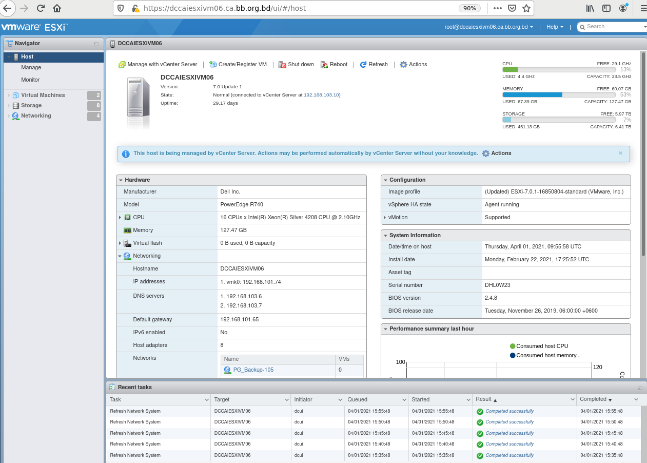647x463 pixels.
Task: Sort tasks by the Result column
Action: coord(483,400)
